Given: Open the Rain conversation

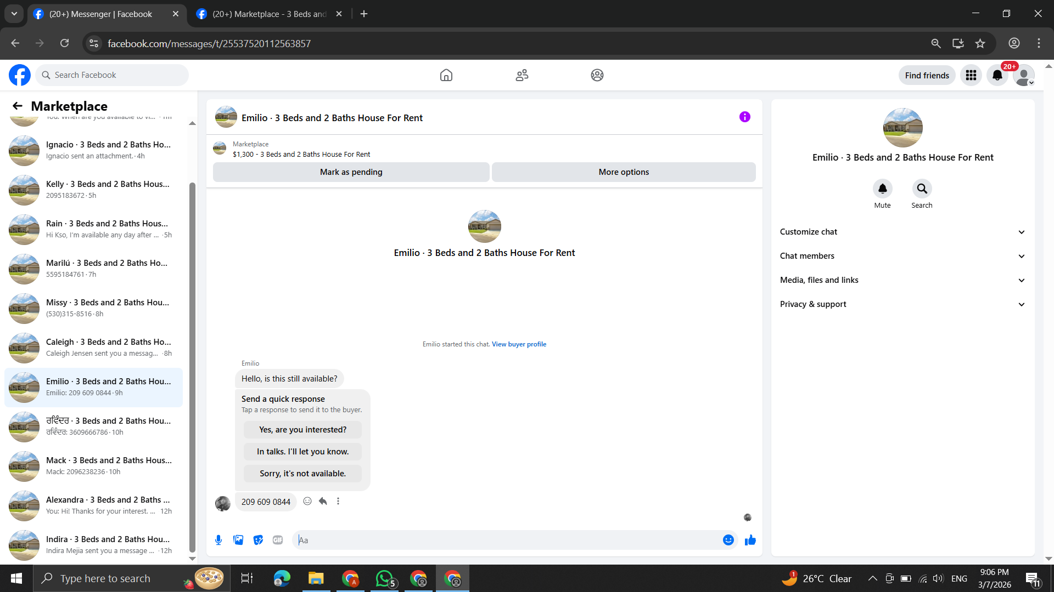Looking at the screenshot, I should coord(93,230).
